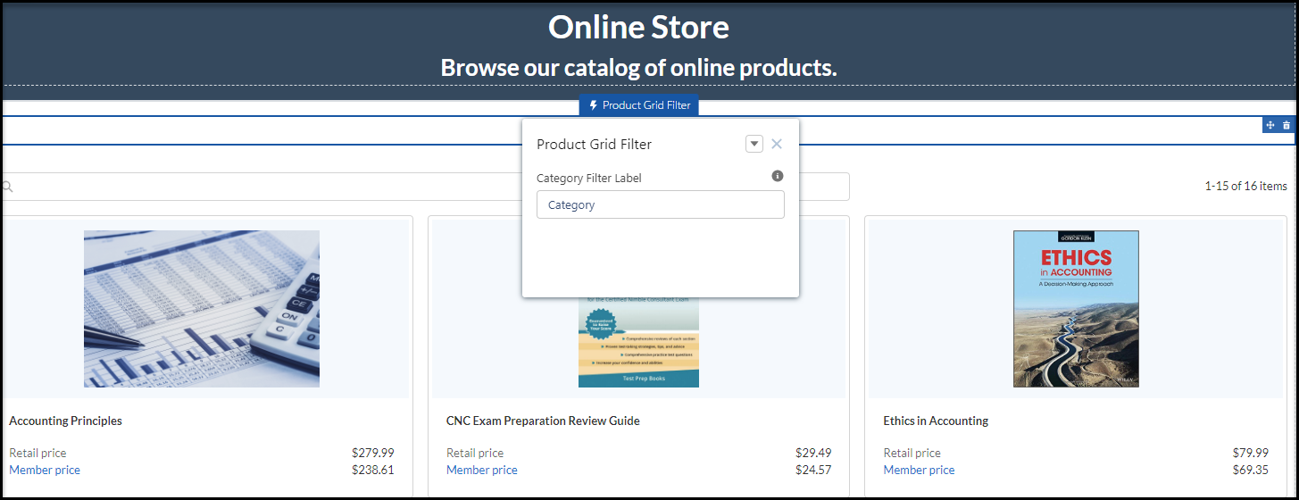Open the Accounting Principles product image

coord(202,308)
